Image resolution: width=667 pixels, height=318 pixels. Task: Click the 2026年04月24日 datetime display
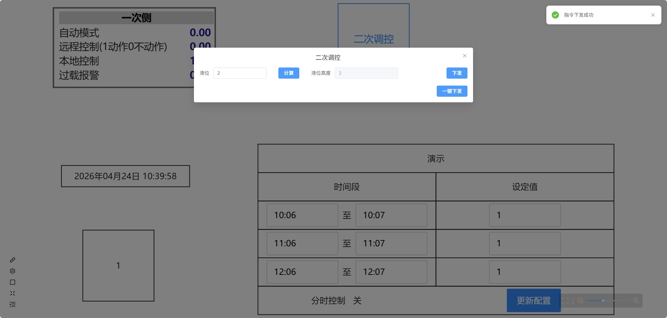pos(126,176)
